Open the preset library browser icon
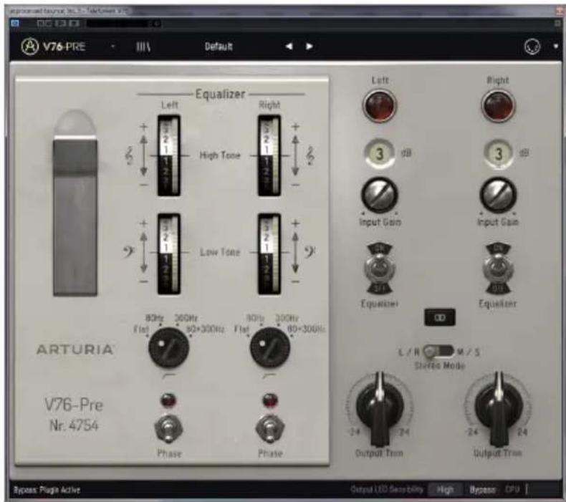Viewport: 566px width, 502px height. point(143,47)
